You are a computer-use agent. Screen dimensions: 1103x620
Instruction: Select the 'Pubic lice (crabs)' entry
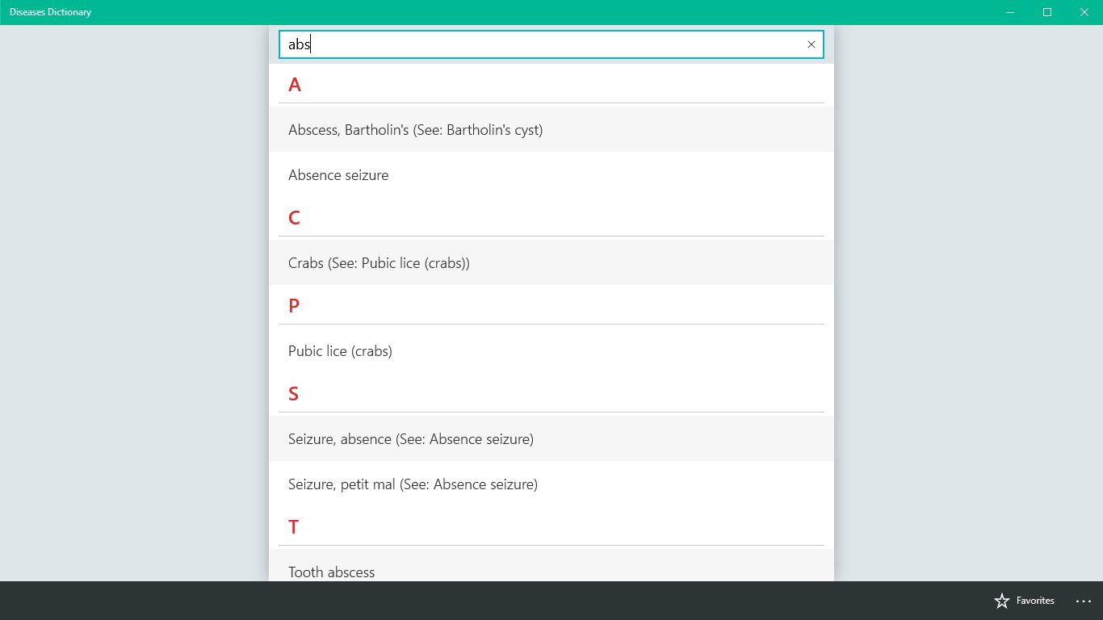(340, 350)
